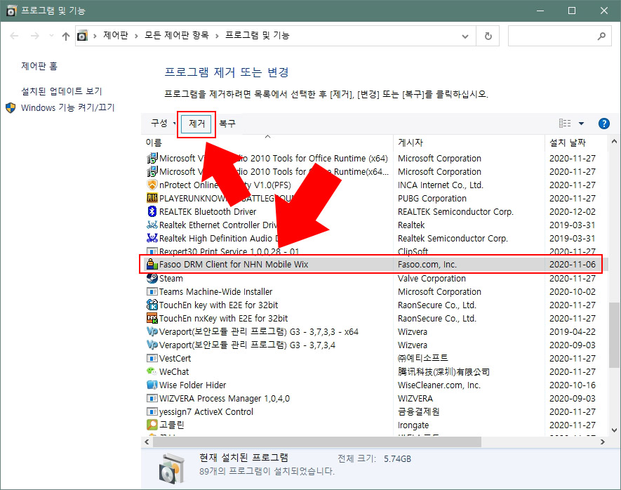Open Help via the blue question mark

pos(603,123)
